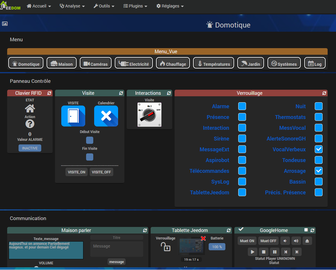Enable the Alarme checkbox

[x=242, y=106]
